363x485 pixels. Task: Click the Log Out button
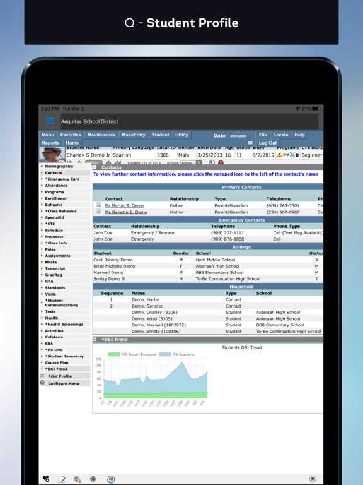268,143
